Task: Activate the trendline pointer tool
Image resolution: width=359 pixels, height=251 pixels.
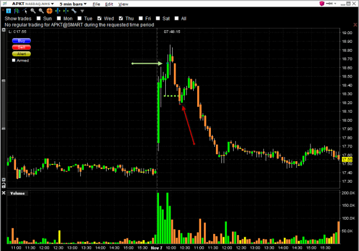Action: click(x=25, y=11)
